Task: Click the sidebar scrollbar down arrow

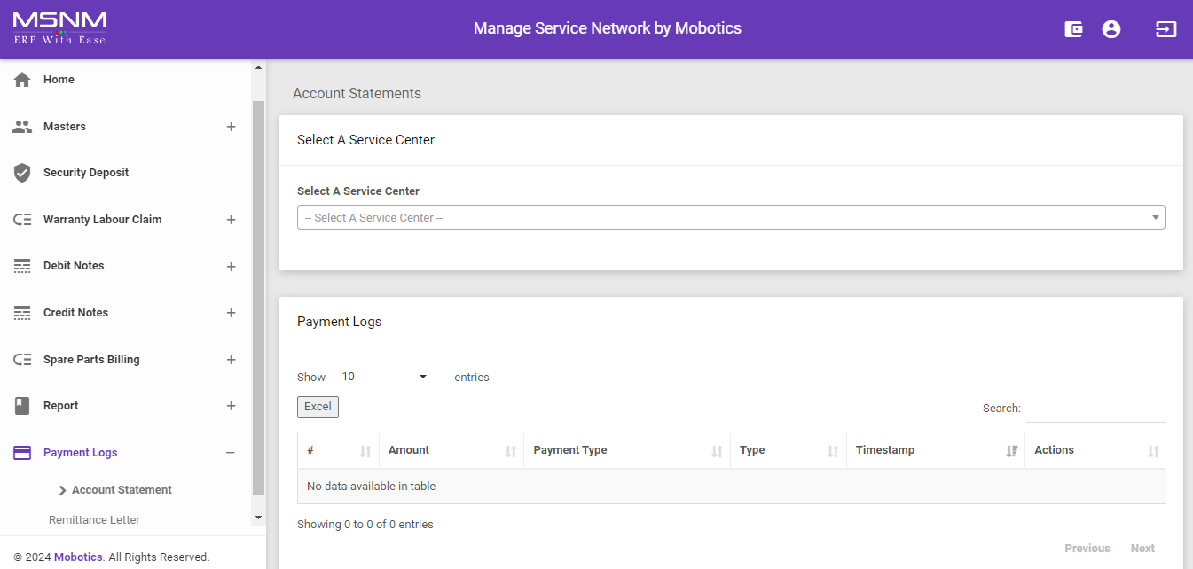Action: pos(258,517)
